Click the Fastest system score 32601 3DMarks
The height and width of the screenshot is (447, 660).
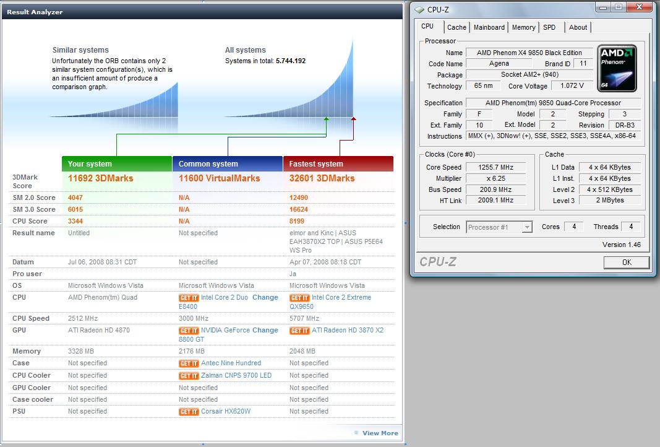tap(322, 178)
